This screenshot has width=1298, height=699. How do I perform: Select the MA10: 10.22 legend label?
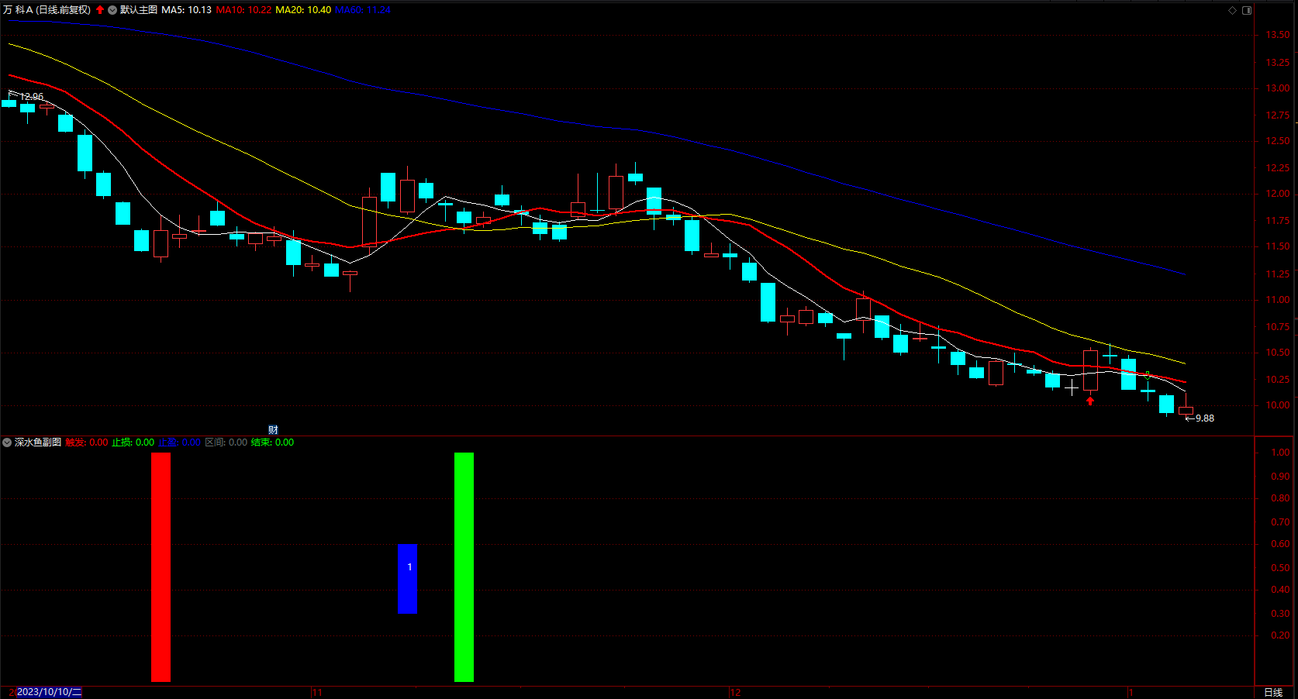tap(243, 10)
